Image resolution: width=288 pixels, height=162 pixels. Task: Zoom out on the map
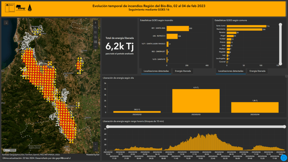[x=96, y=149]
